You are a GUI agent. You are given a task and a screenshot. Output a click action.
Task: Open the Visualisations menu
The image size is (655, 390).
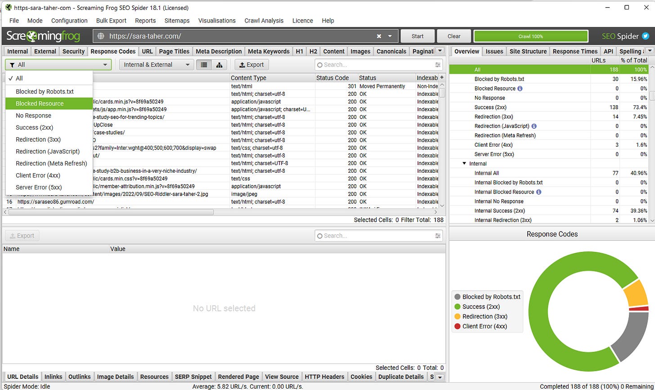pos(217,21)
